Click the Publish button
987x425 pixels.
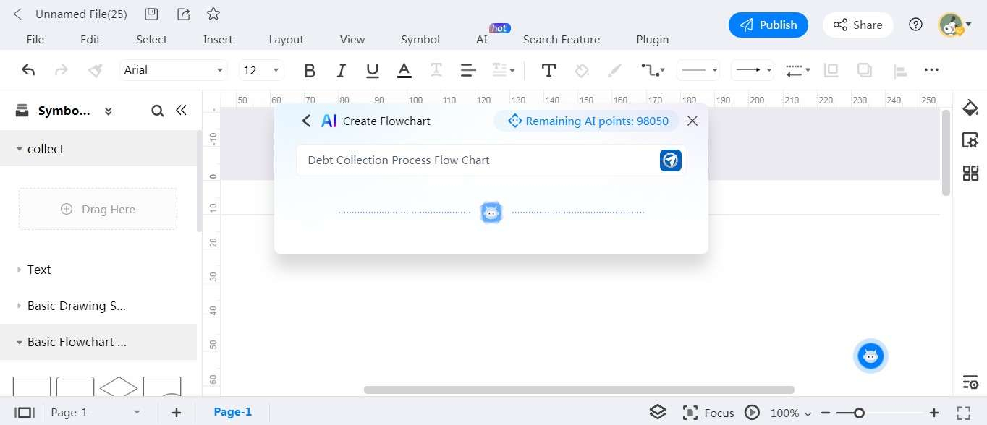tap(768, 25)
